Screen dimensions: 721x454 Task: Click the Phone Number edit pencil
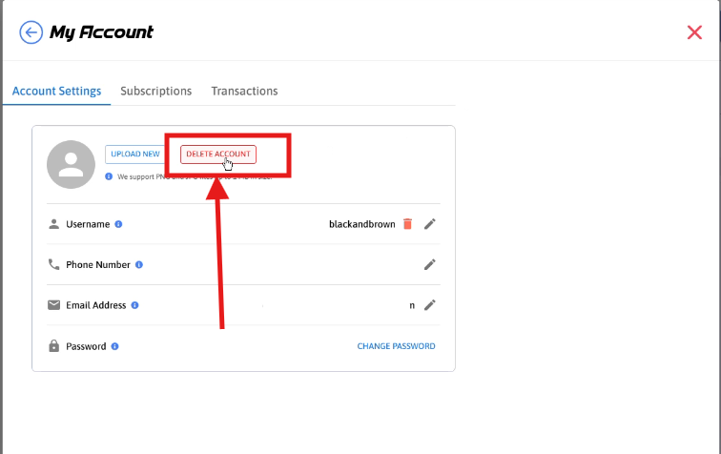coord(430,264)
